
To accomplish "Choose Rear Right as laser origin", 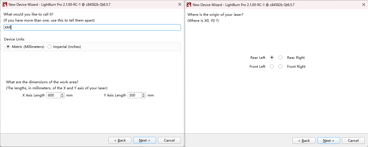I will click(x=280, y=57).
